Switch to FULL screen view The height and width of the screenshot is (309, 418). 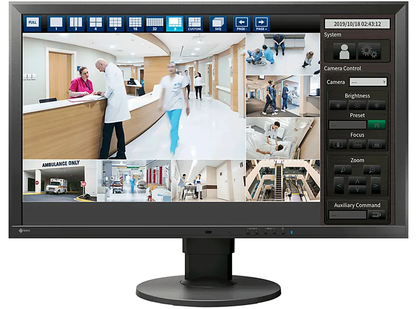pyautogui.click(x=32, y=23)
